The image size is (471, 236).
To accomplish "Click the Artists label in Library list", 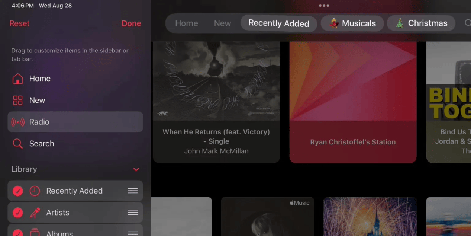I will (x=58, y=213).
